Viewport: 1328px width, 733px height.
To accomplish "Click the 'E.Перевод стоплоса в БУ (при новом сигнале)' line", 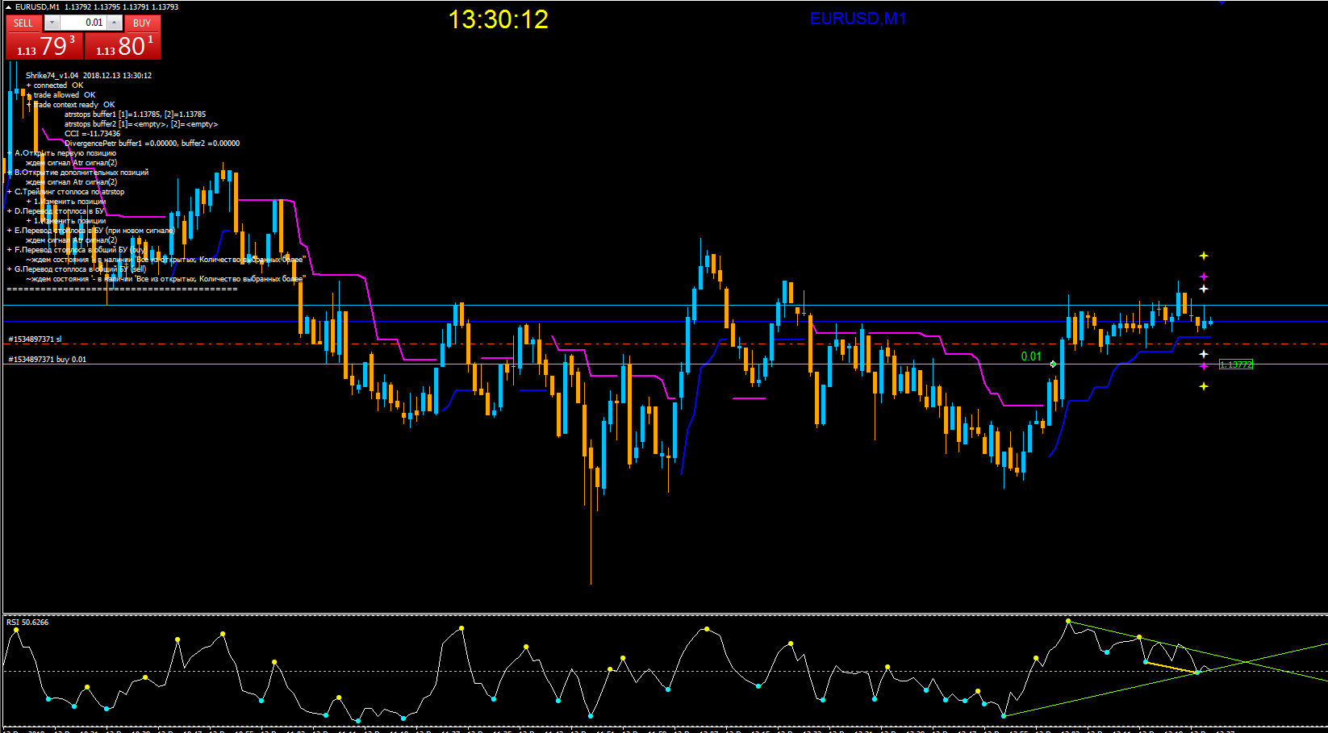I will tap(90, 231).
